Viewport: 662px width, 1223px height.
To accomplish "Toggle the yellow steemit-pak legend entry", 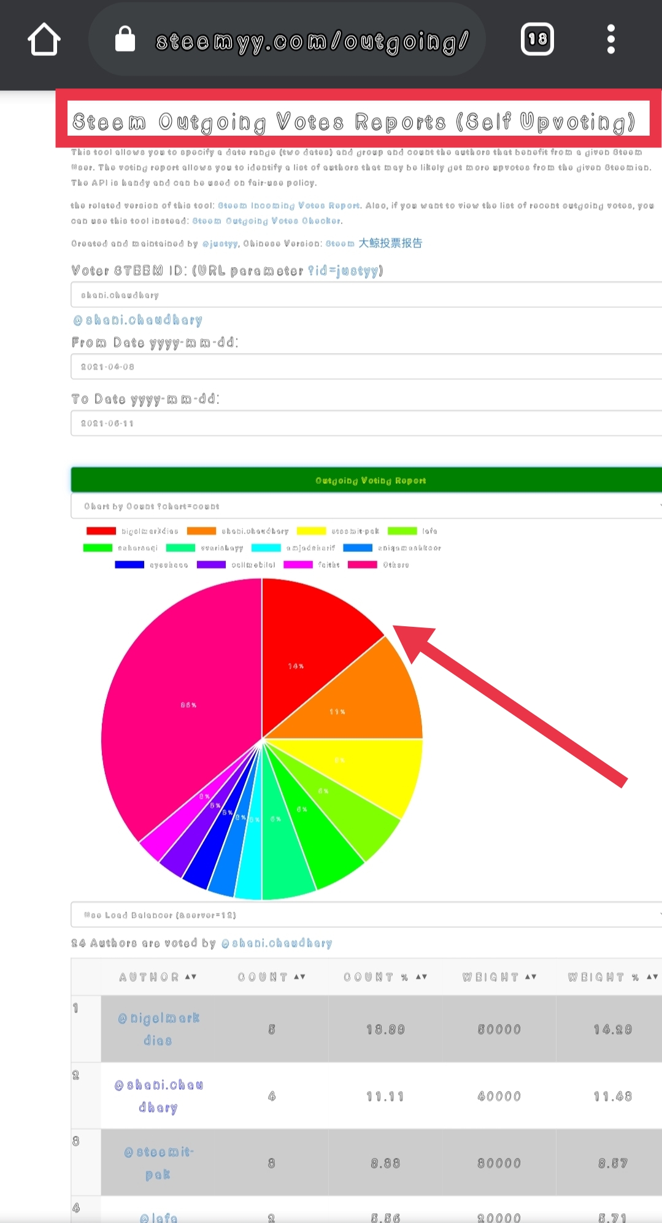I will (x=338, y=531).
